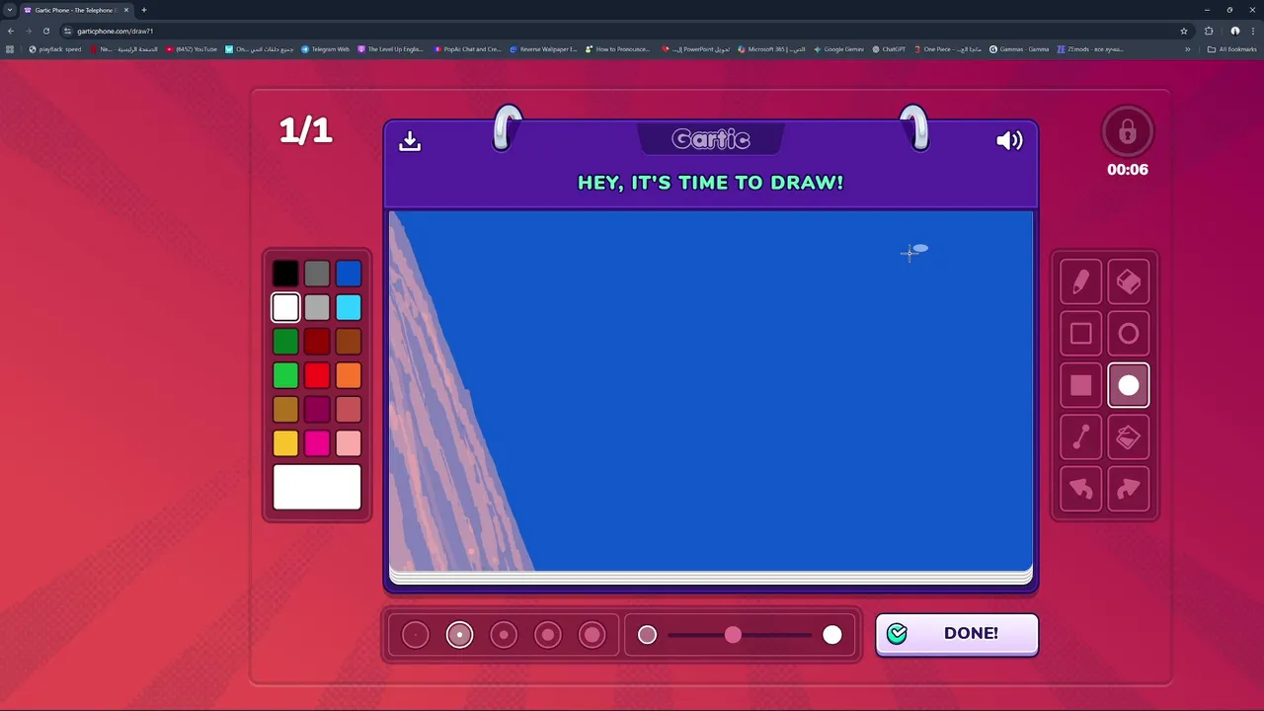Click the lock icon above the timer

tap(1128, 131)
